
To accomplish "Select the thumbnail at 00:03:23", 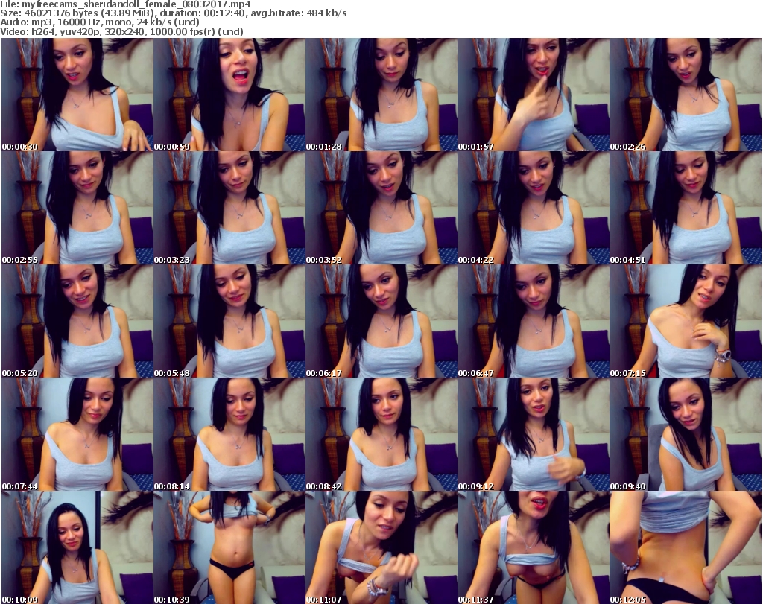I will pos(229,208).
